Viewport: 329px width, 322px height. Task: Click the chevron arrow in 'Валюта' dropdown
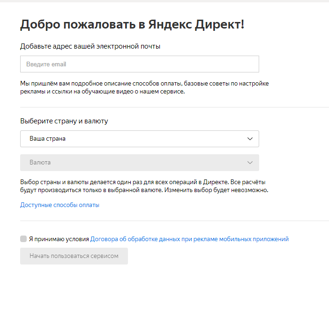[250, 163]
